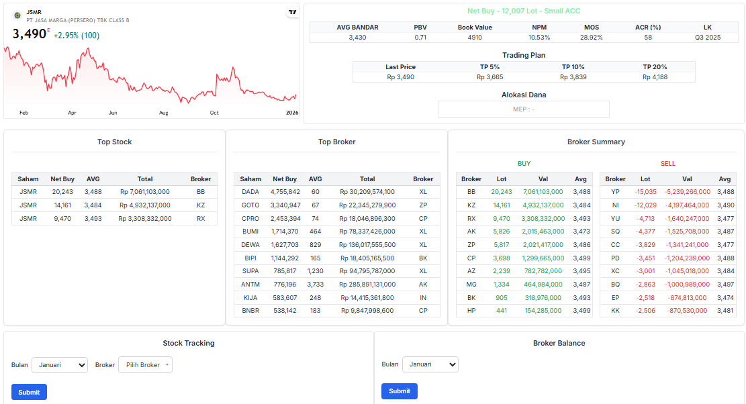Expand the Stock Tracking Bulan dropdown
The image size is (746, 404).
[59, 364]
